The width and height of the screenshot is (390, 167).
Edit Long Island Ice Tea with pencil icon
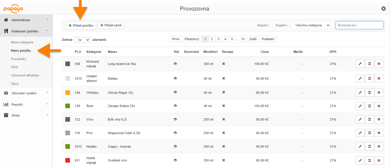(360, 64)
